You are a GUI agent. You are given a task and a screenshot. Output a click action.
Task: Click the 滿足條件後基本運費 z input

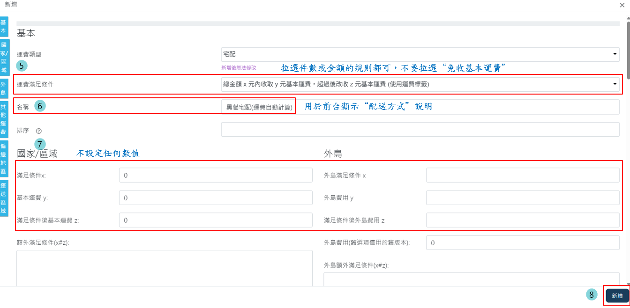[216, 220]
